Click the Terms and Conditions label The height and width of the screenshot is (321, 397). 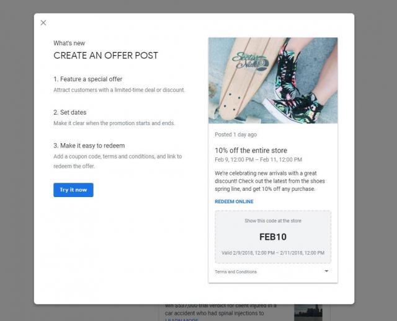click(236, 271)
